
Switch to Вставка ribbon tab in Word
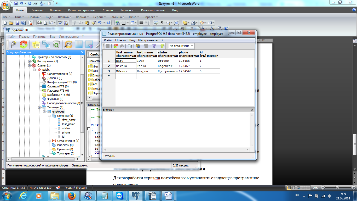point(55,10)
